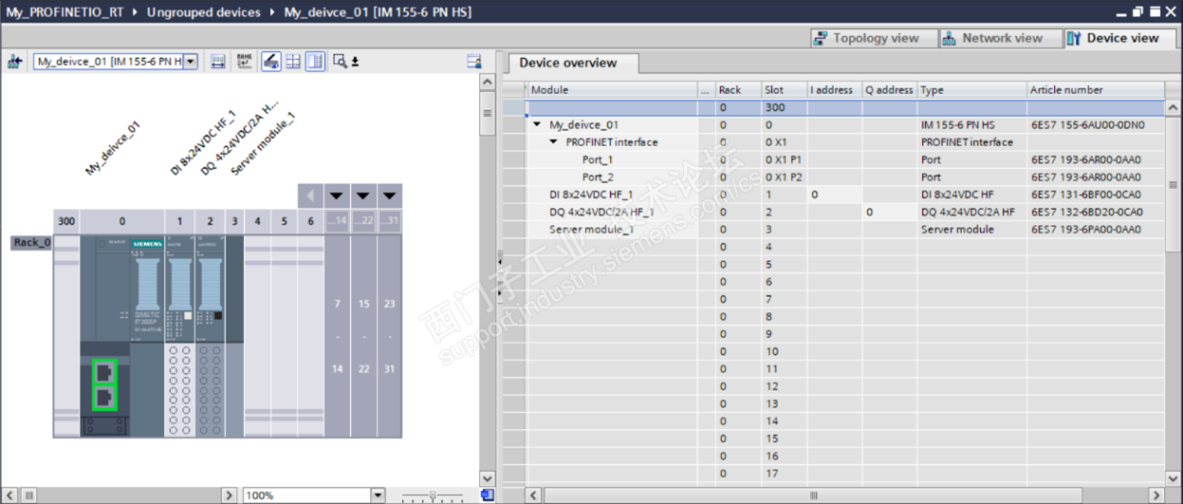The image size is (1183, 504).
Task: Click the show address labels toolbar icon
Action: (x=218, y=62)
